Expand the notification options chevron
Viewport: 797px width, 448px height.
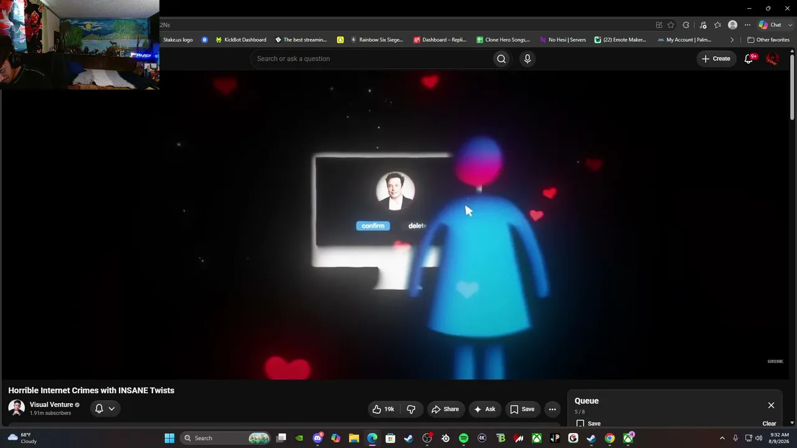coord(111,409)
